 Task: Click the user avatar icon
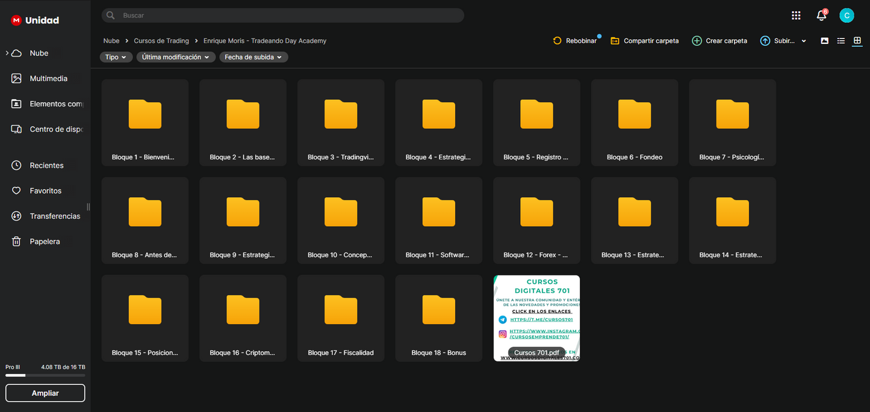(x=847, y=16)
